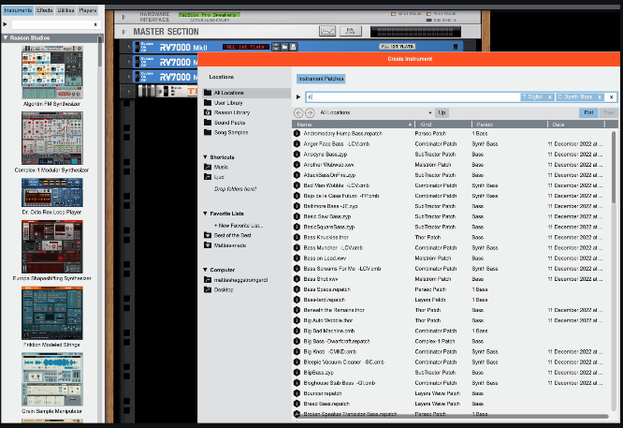Collapse the Shortcuts section
Image resolution: width=623 pixels, height=428 pixels.
[x=205, y=157]
